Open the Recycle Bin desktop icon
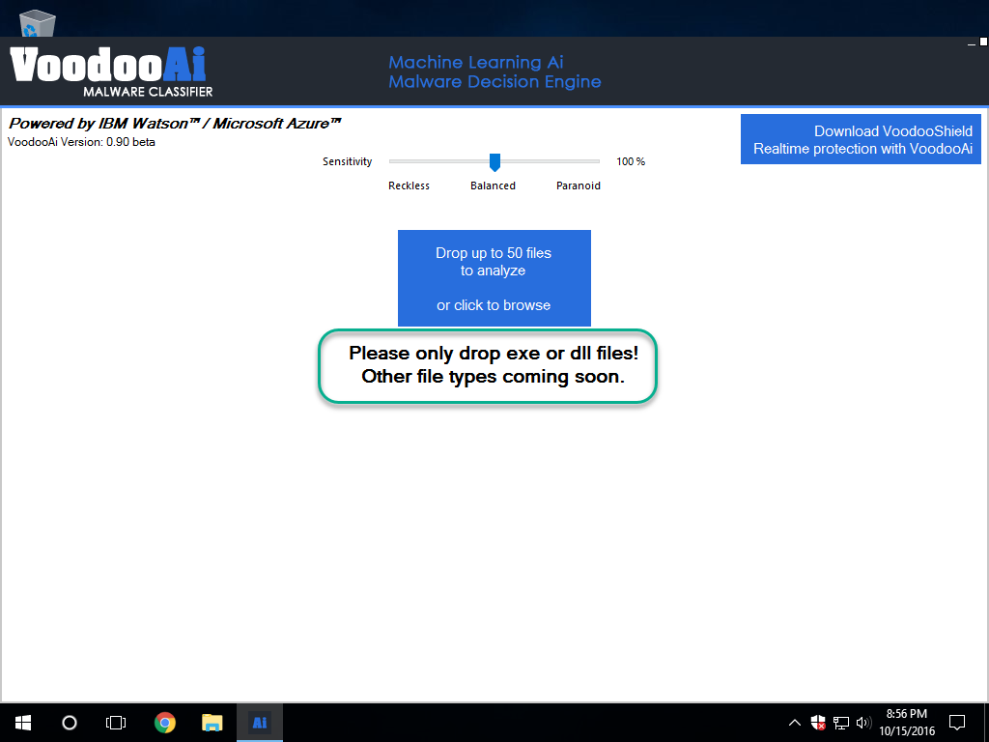989x742 pixels. coord(38,23)
